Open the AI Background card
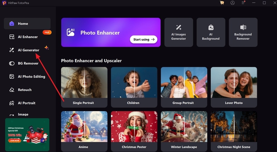Viewport: 277px width, 152px height. pyautogui.click(x=211, y=32)
